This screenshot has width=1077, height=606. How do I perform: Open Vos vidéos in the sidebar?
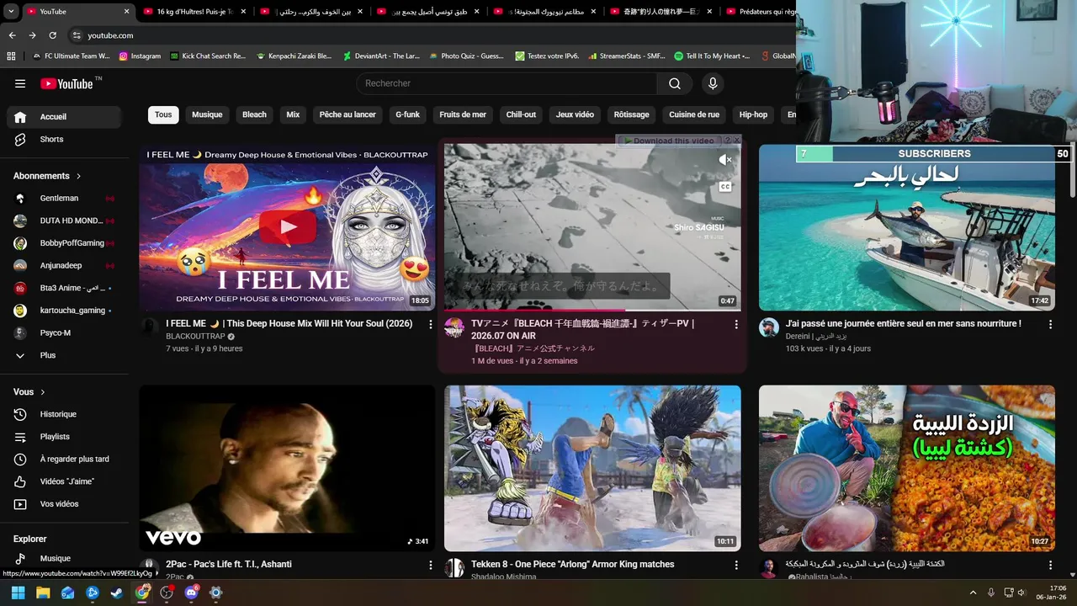click(64, 504)
